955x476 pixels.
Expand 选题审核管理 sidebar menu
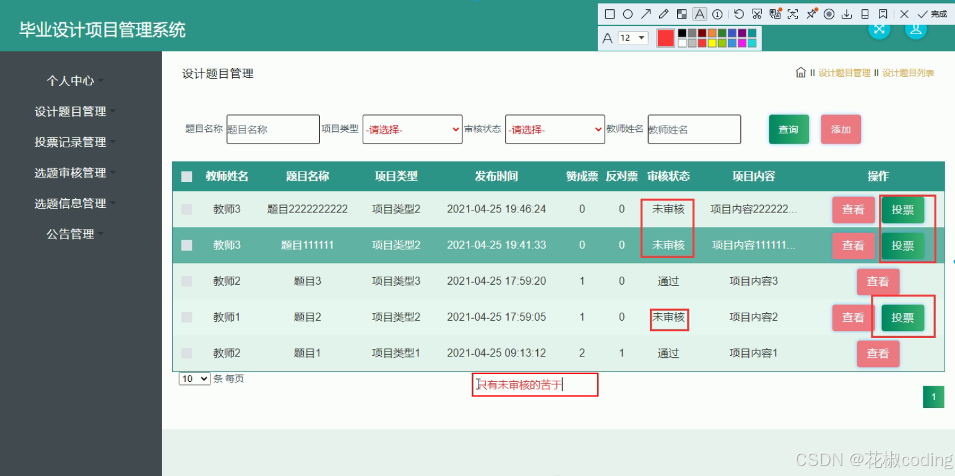point(75,173)
